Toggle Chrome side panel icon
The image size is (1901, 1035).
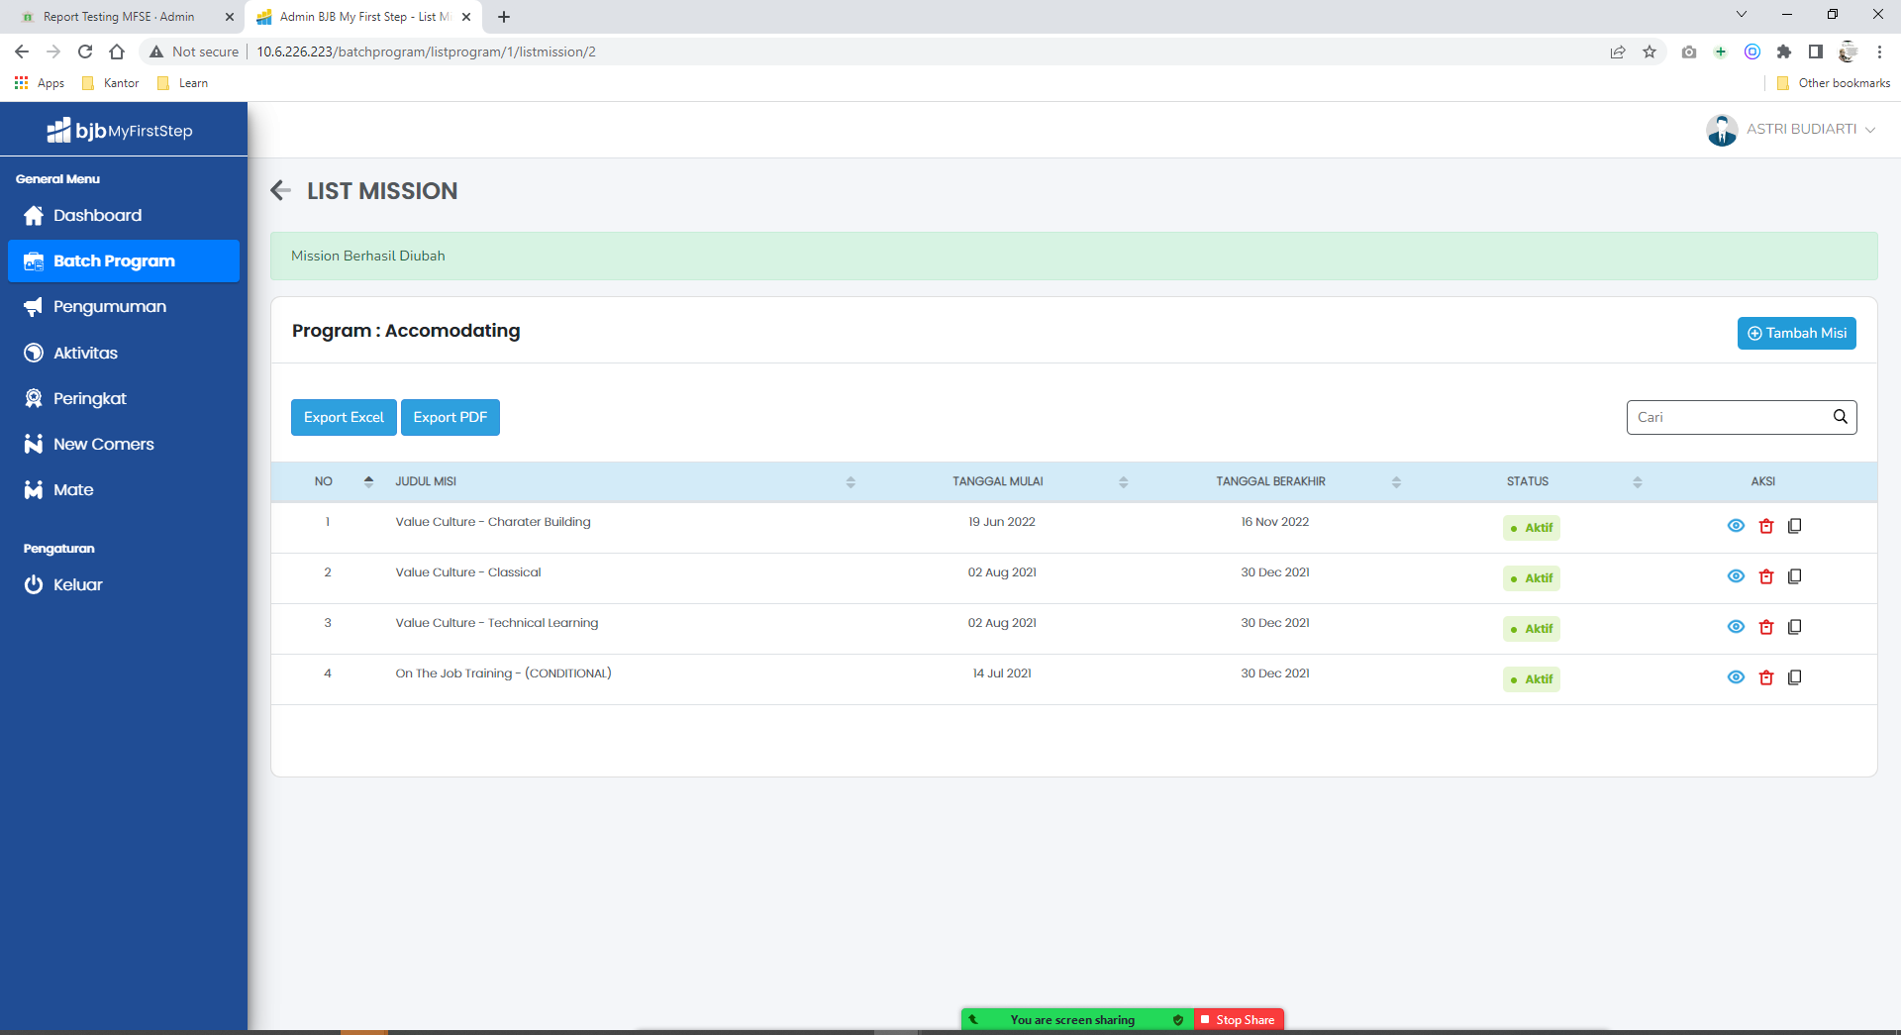coord(1816,52)
